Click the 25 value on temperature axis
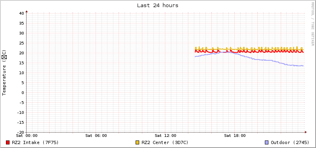 [x=22, y=43]
